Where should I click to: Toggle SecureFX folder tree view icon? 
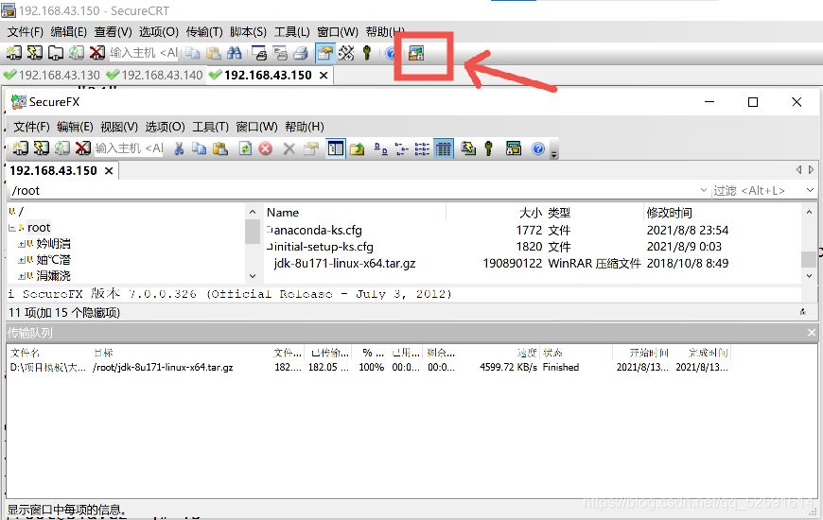tap(336, 149)
